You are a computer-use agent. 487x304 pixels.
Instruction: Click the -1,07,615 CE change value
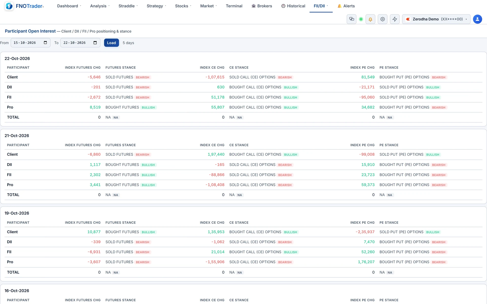point(215,77)
